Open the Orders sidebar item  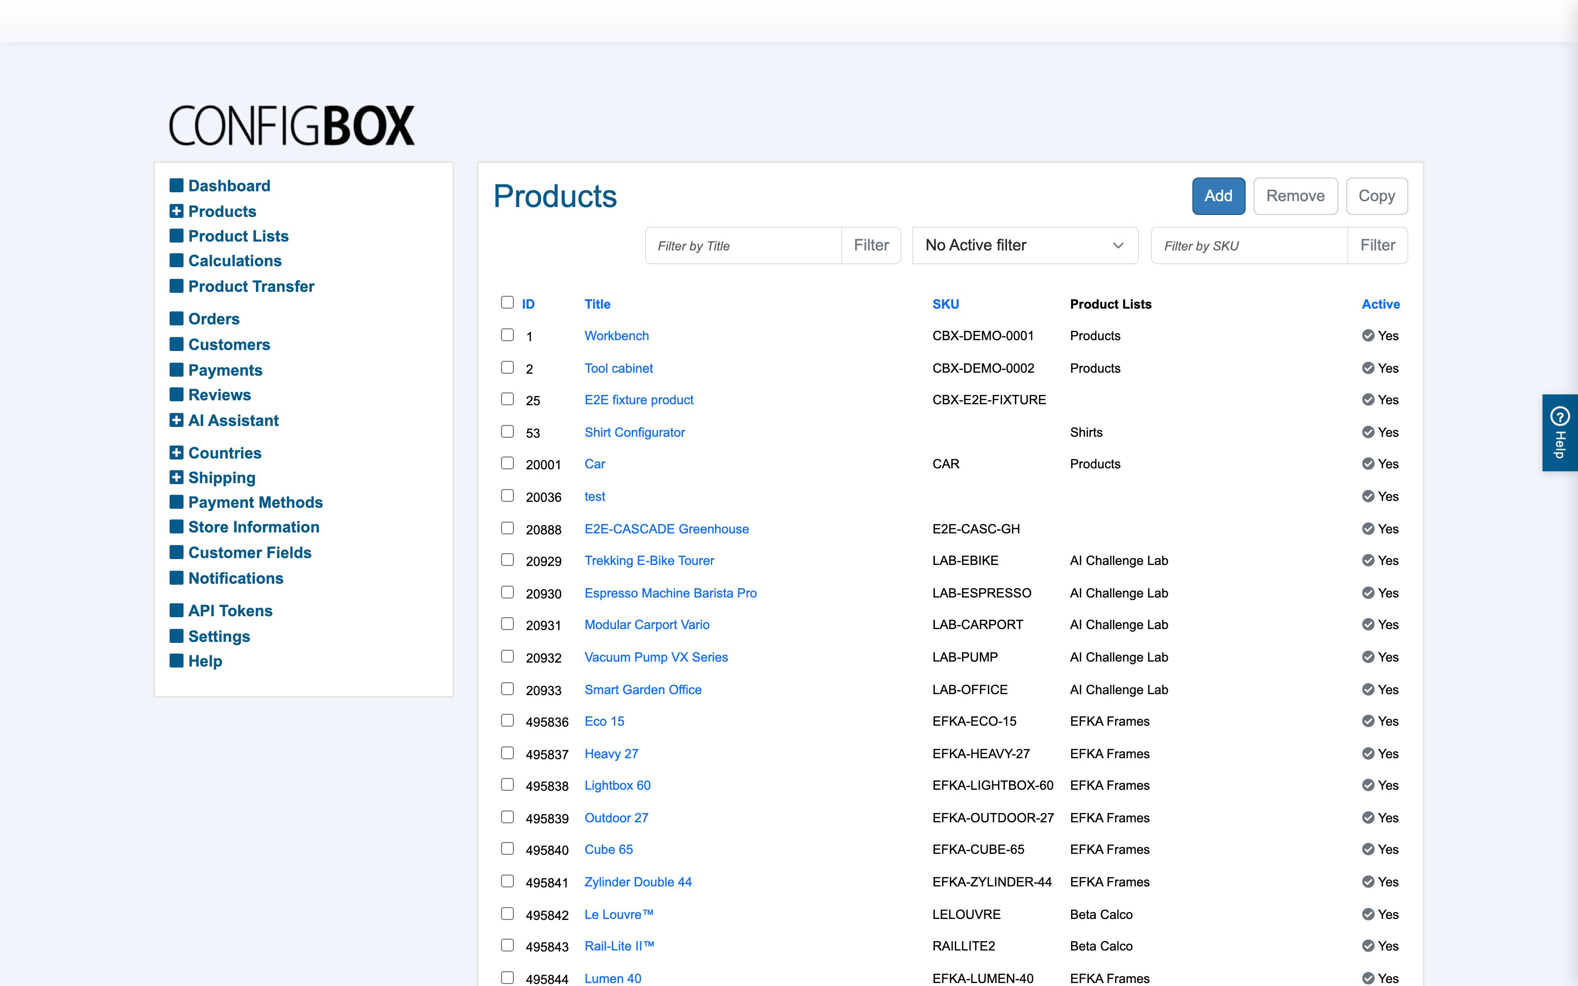[214, 319]
